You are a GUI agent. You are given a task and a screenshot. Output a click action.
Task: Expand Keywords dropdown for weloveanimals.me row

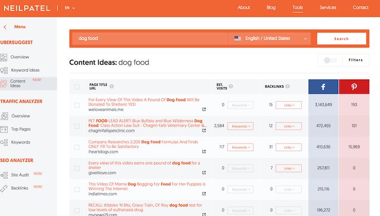[x=240, y=105]
